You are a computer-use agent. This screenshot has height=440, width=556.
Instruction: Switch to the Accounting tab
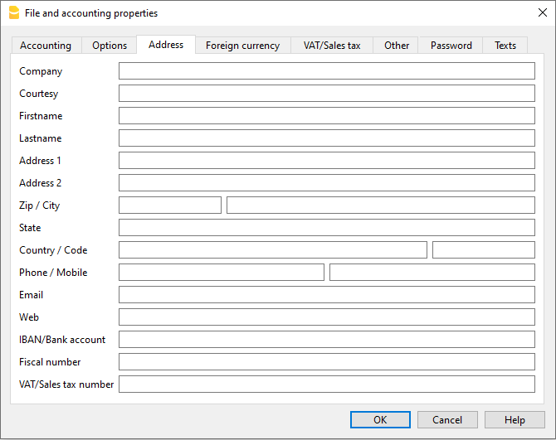point(46,46)
